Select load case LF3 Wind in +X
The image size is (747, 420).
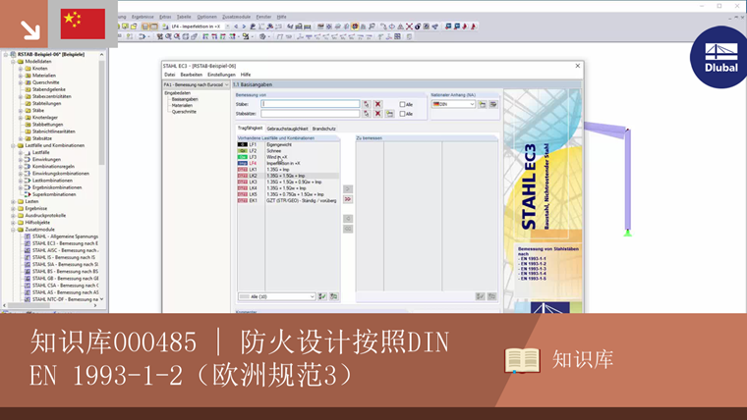point(288,157)
